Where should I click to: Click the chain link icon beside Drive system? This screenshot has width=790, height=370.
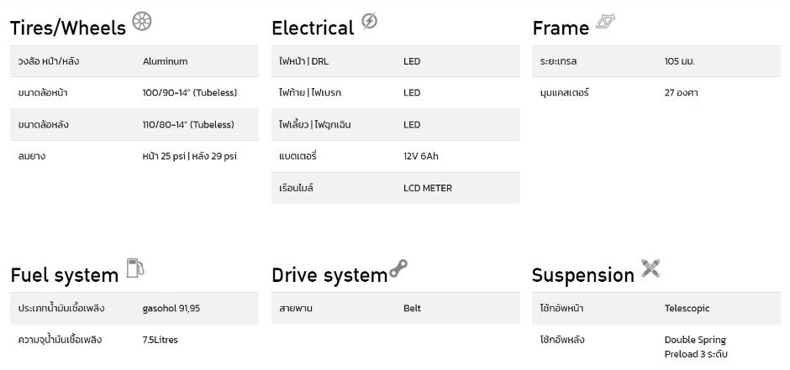click(x=398, y=268)
